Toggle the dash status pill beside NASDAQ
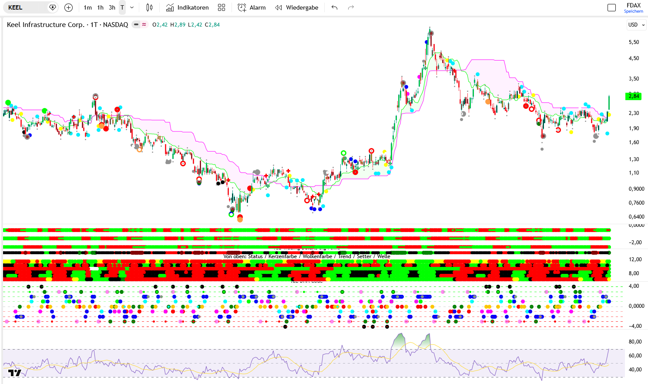 [x=136, y=25]
